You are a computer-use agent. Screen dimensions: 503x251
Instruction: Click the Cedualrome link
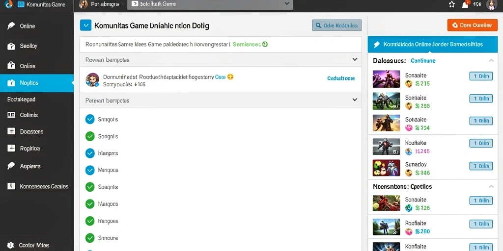coord(341,78)
